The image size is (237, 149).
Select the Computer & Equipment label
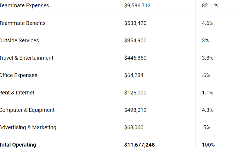[x=27, y=110]
